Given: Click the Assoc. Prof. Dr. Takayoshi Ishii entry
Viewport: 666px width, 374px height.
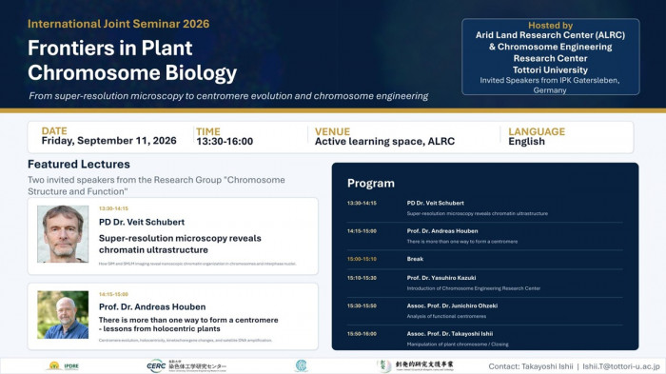Looking at the screenshot, I should pos(484,339).
